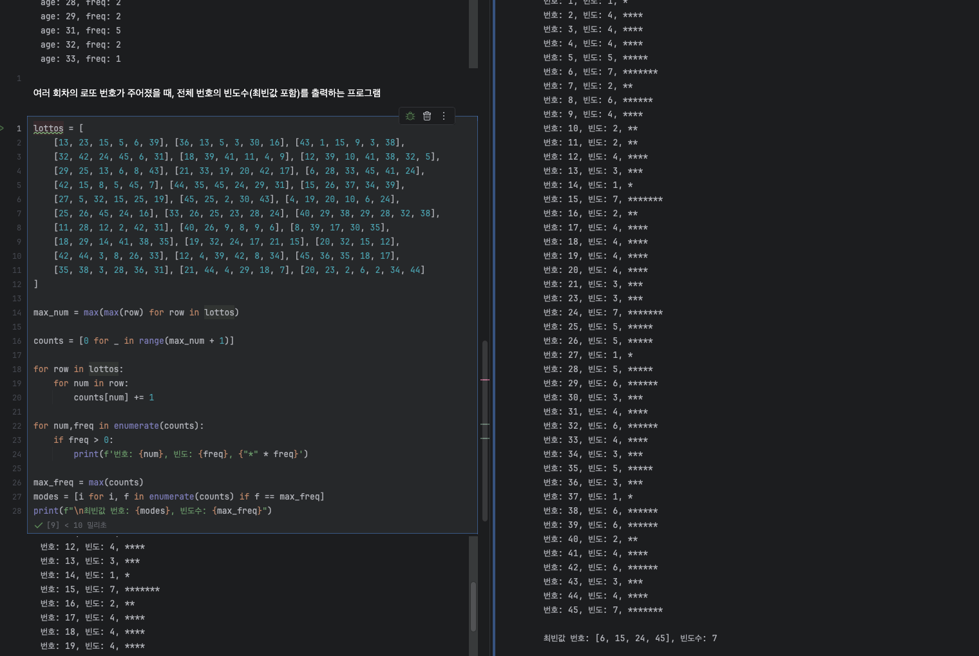Open the cell's more actions kebab menu
The width and height of the screenshot is (979, 656).
(x=444, y=116)
